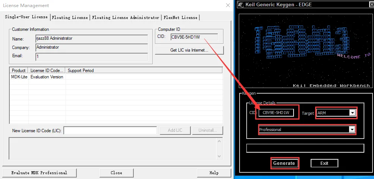This screenshot has width=374, height=179.
Task: Close the License Management window
Action: tap(228, 6)
